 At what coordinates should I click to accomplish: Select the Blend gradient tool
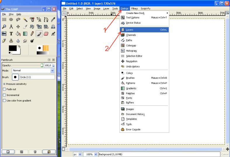[x=25, y=34]
